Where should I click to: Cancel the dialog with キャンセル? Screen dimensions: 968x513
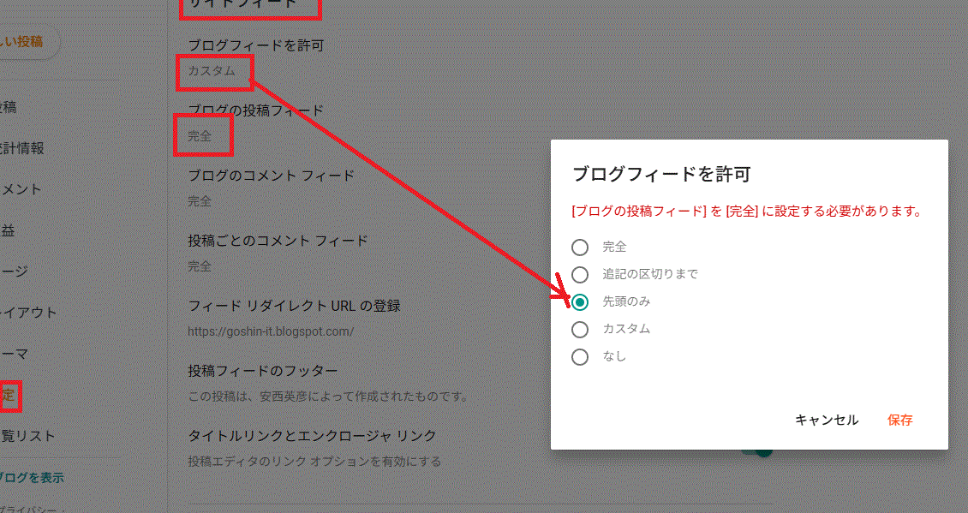pyautogui.click(x=826, y=420)
